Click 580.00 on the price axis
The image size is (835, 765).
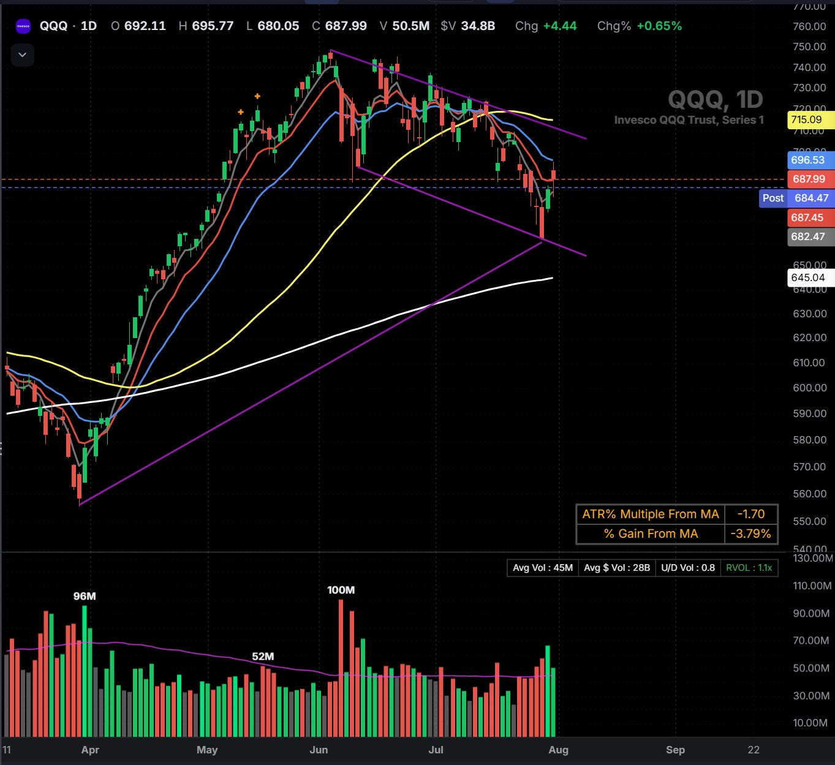[x=809, y=440]
